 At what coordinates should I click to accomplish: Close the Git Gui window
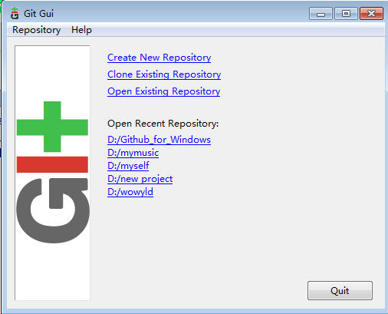[x=371, y=14]
